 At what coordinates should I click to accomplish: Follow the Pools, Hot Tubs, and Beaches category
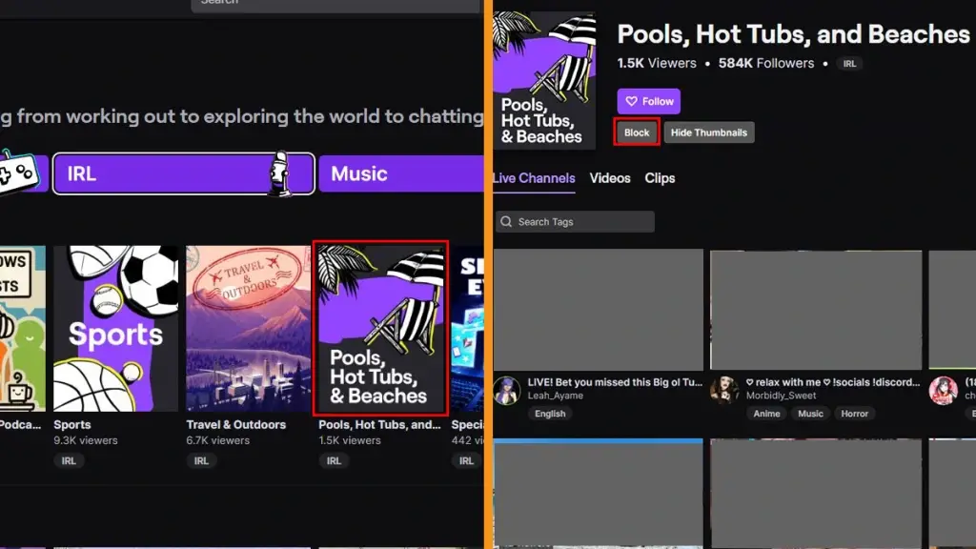pos(648,101)
